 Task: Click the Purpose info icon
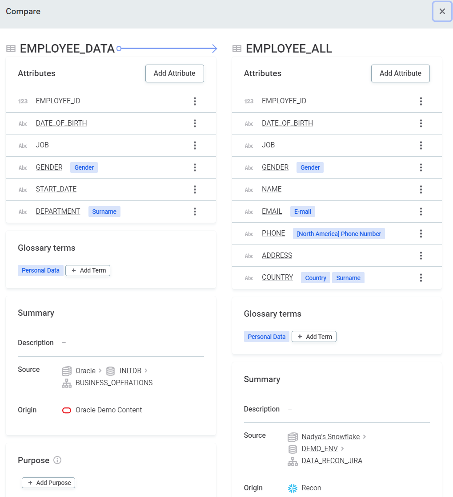tap(57, 460)
